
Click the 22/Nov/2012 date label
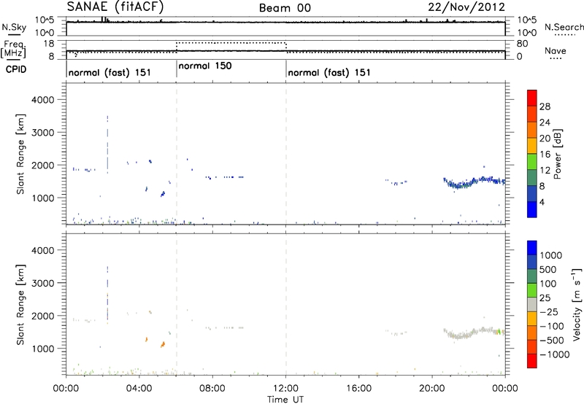466,7
